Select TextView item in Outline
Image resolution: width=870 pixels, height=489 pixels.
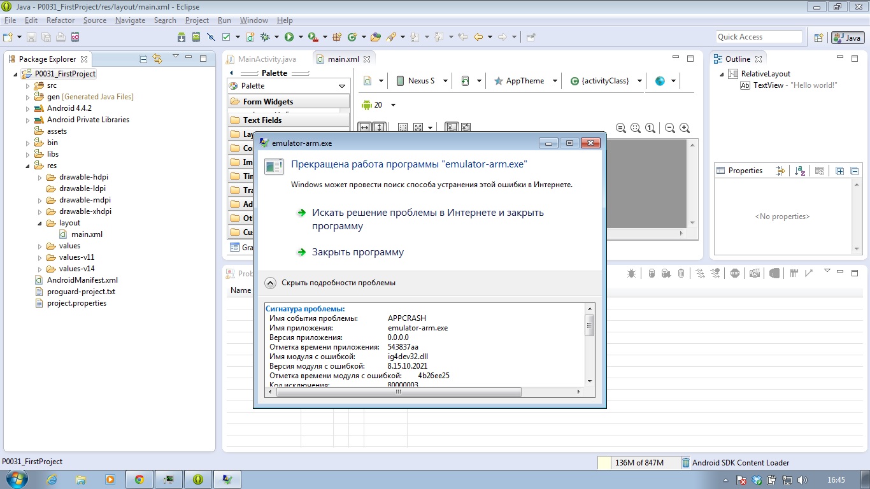coord(788,85)
